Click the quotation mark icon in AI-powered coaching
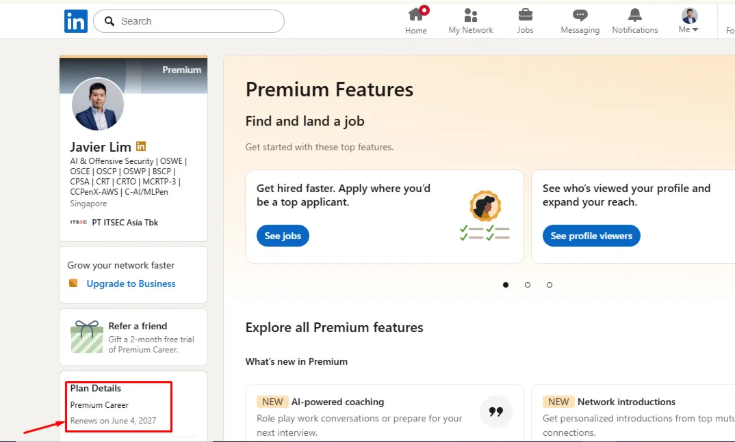This screenshot has width=735, height=442. click(x=495, y=411)
